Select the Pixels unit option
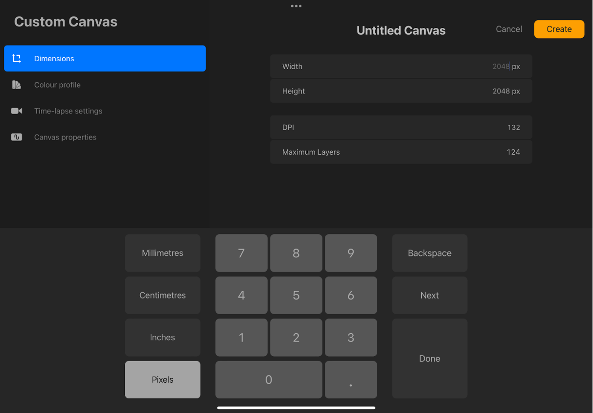 (x=162, y=380)
